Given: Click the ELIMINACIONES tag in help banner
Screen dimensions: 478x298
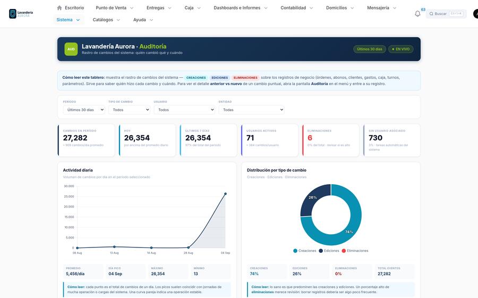Looking at the screenshot, I should click(245, 78).
